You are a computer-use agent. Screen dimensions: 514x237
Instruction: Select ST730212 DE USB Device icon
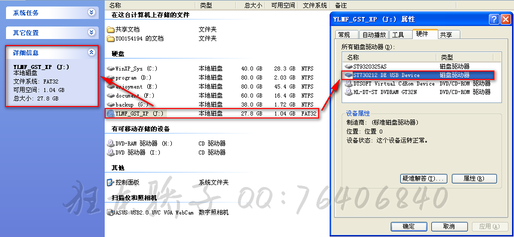(349, 75)
